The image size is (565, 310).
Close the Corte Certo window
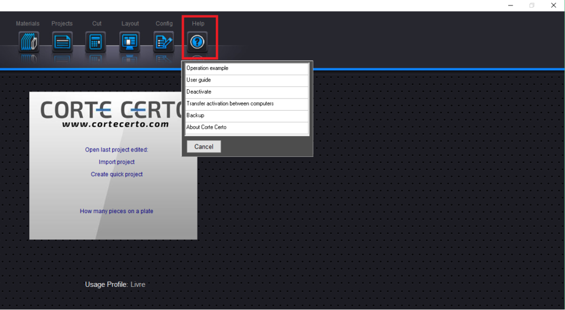[553, 6]
